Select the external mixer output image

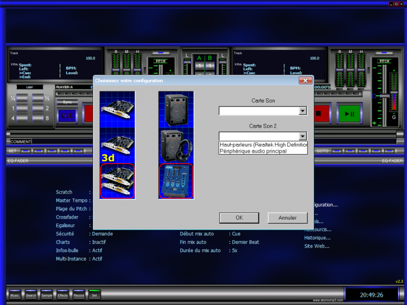[176, 180]
